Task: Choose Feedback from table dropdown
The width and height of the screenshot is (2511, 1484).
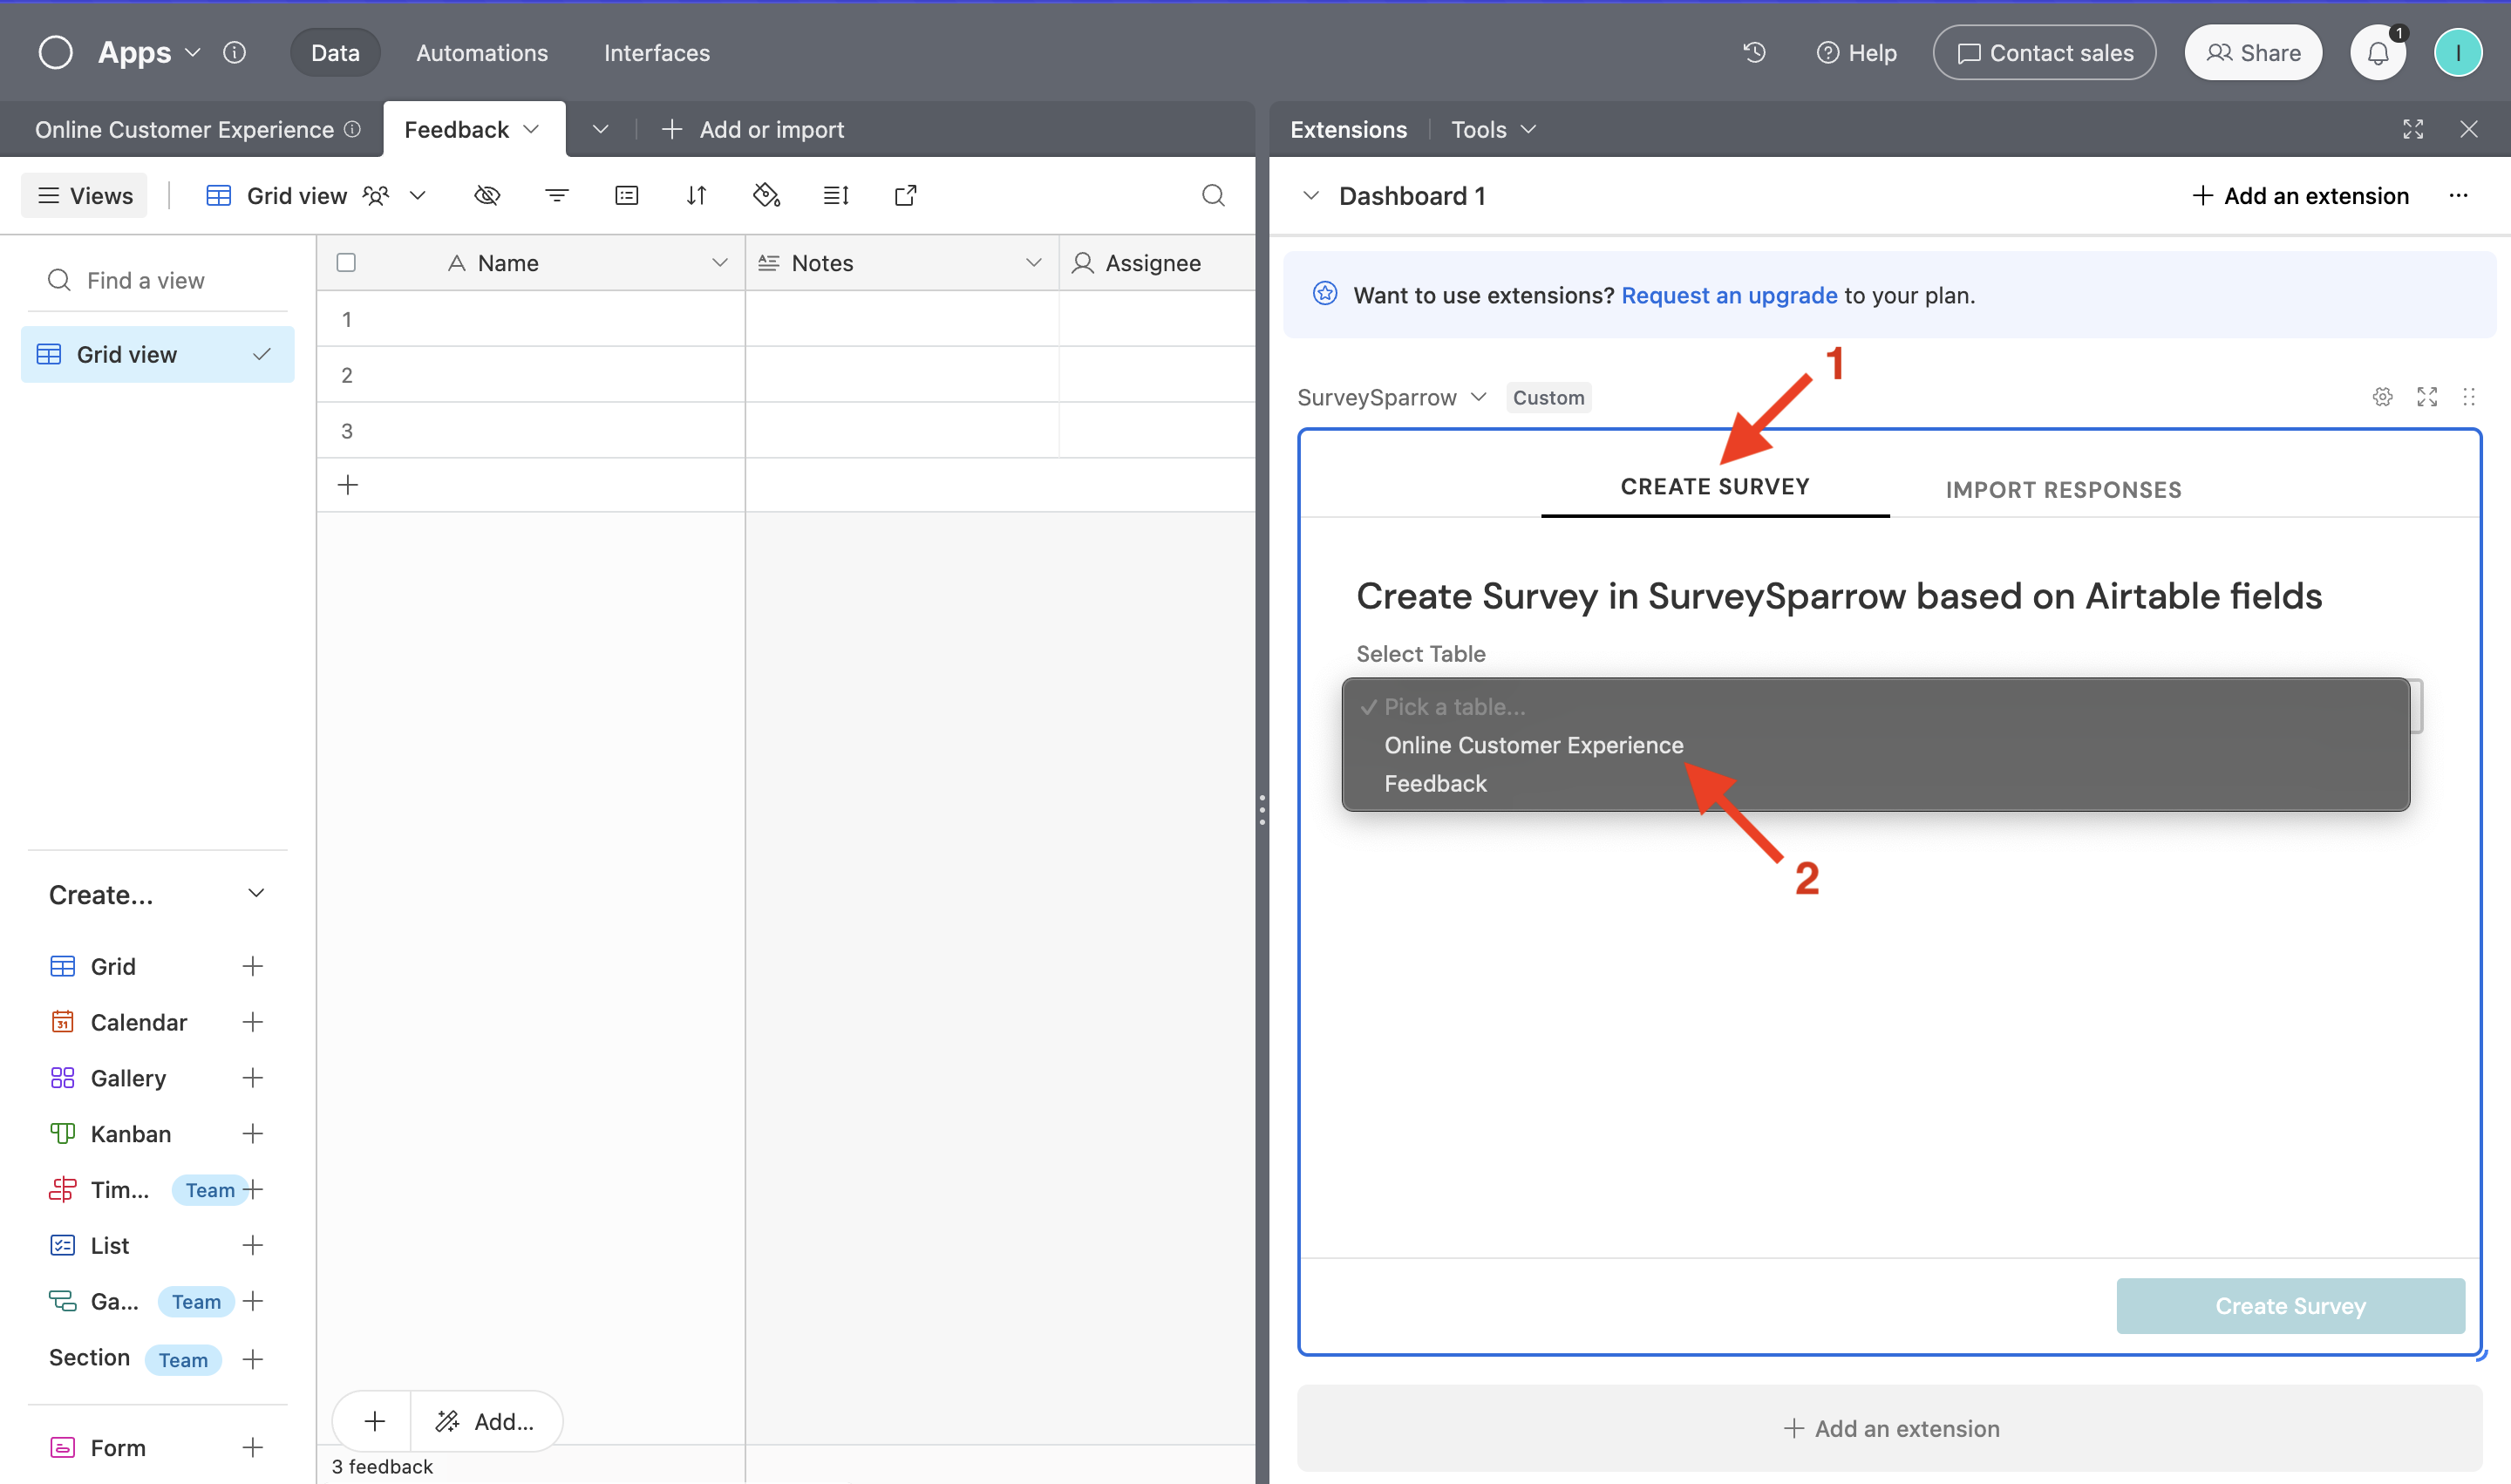Action: pyautogui.click(x=1435, y=783)
